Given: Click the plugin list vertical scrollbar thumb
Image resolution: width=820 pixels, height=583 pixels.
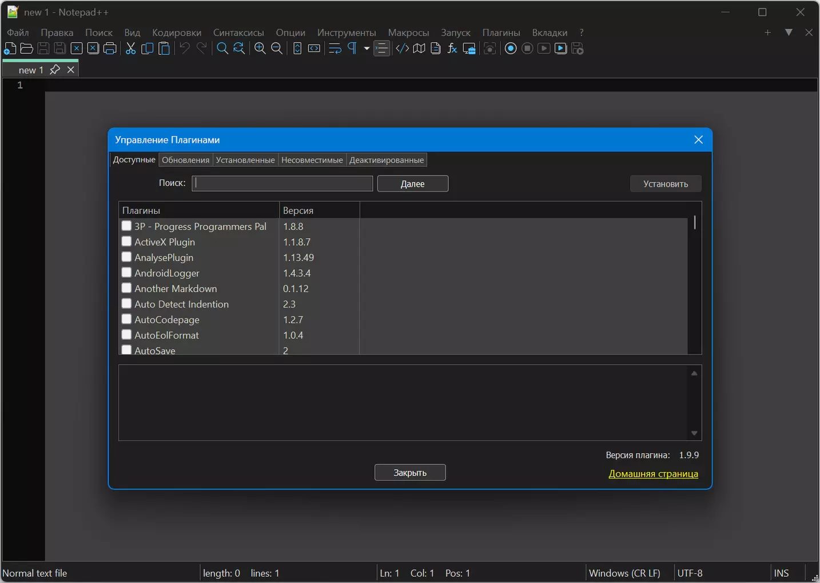Looking at the screenshot, I should pyautogui.click(x=695, y=222).
